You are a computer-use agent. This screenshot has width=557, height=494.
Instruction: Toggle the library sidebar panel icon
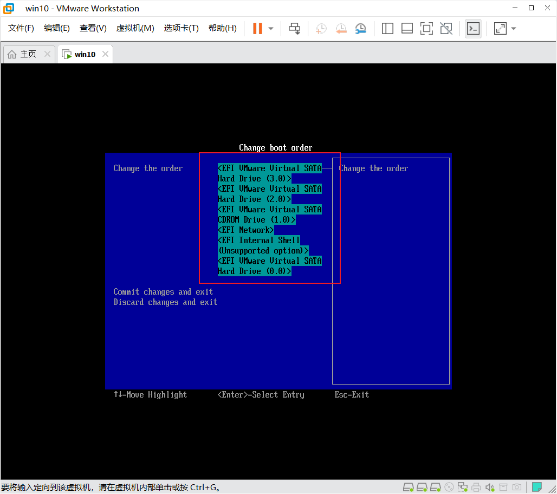point(387,28)
